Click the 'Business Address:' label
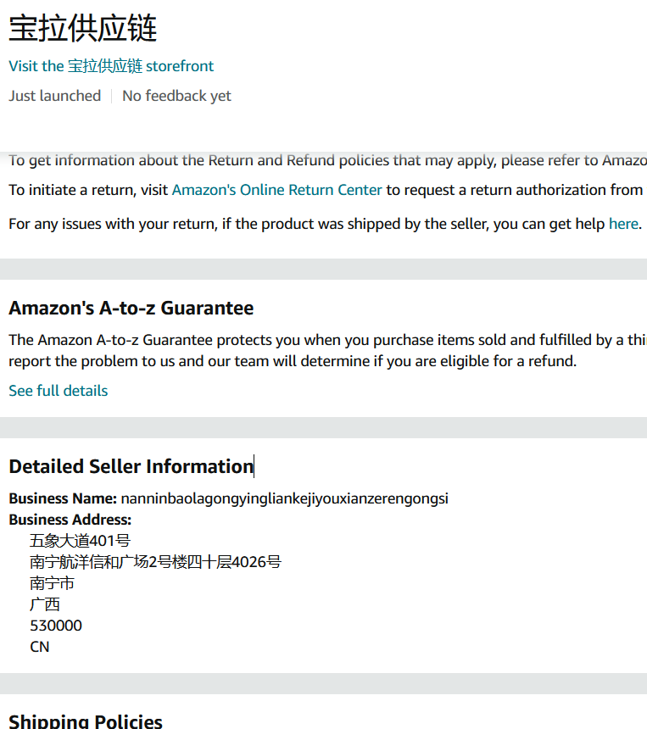 coord(70,520)
